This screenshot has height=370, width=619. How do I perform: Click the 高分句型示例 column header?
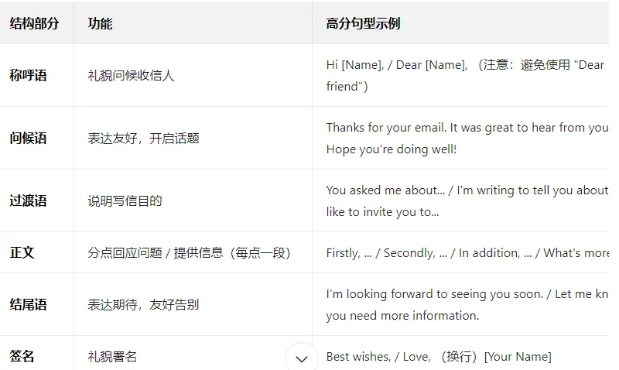[363, 24]
